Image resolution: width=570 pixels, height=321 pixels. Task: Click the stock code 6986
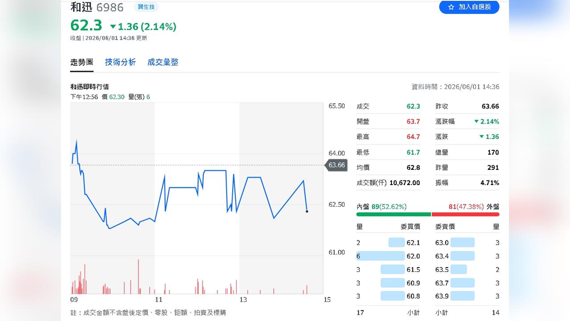pos(110,7)
